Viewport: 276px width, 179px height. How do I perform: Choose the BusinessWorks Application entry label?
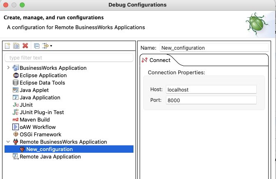click(x=53, y=68)
